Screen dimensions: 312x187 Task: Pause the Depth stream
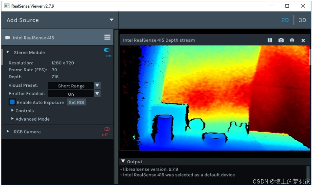click(x=270, y=40)
